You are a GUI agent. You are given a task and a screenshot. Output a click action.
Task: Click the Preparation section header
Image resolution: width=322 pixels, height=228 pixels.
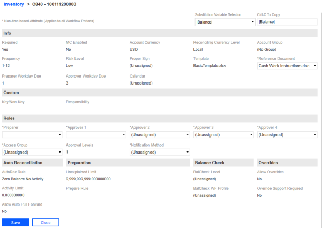coord(128,163)
